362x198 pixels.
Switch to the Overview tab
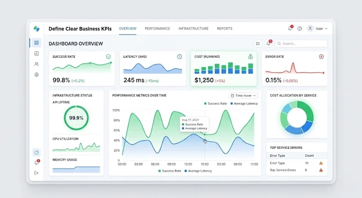pyautogui.click(x=128, y=28)
